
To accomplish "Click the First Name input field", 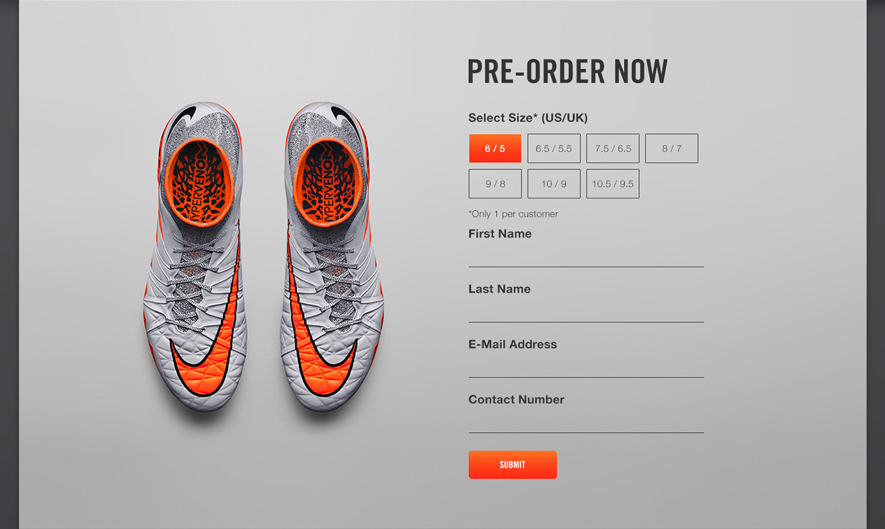I will pos(586,256).
